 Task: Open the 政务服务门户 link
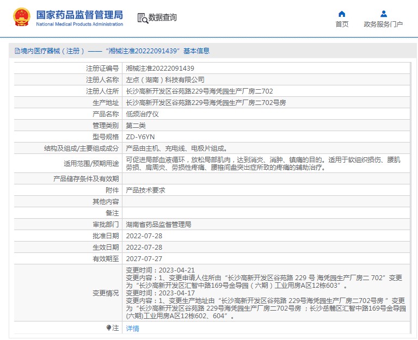tap(383, 24)
